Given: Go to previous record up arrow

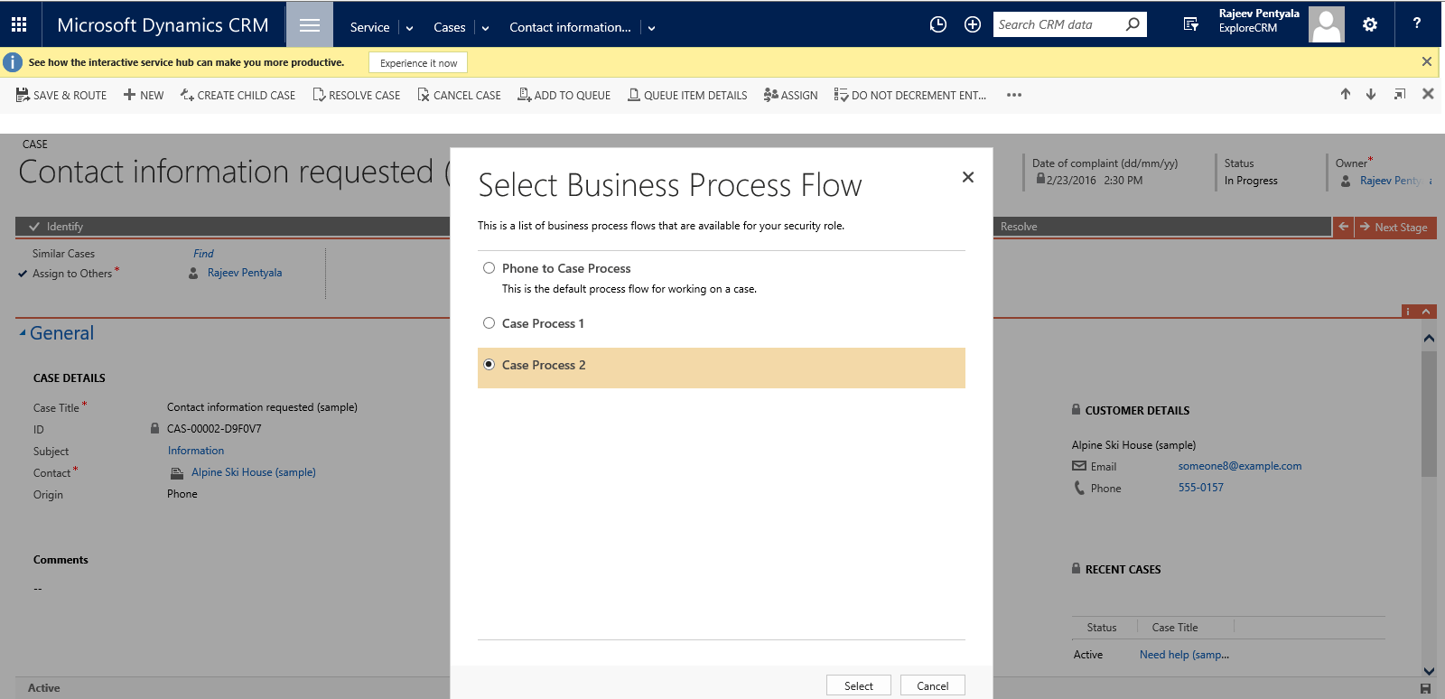Looking at the screenshot, I should [x=1346, y=94].
